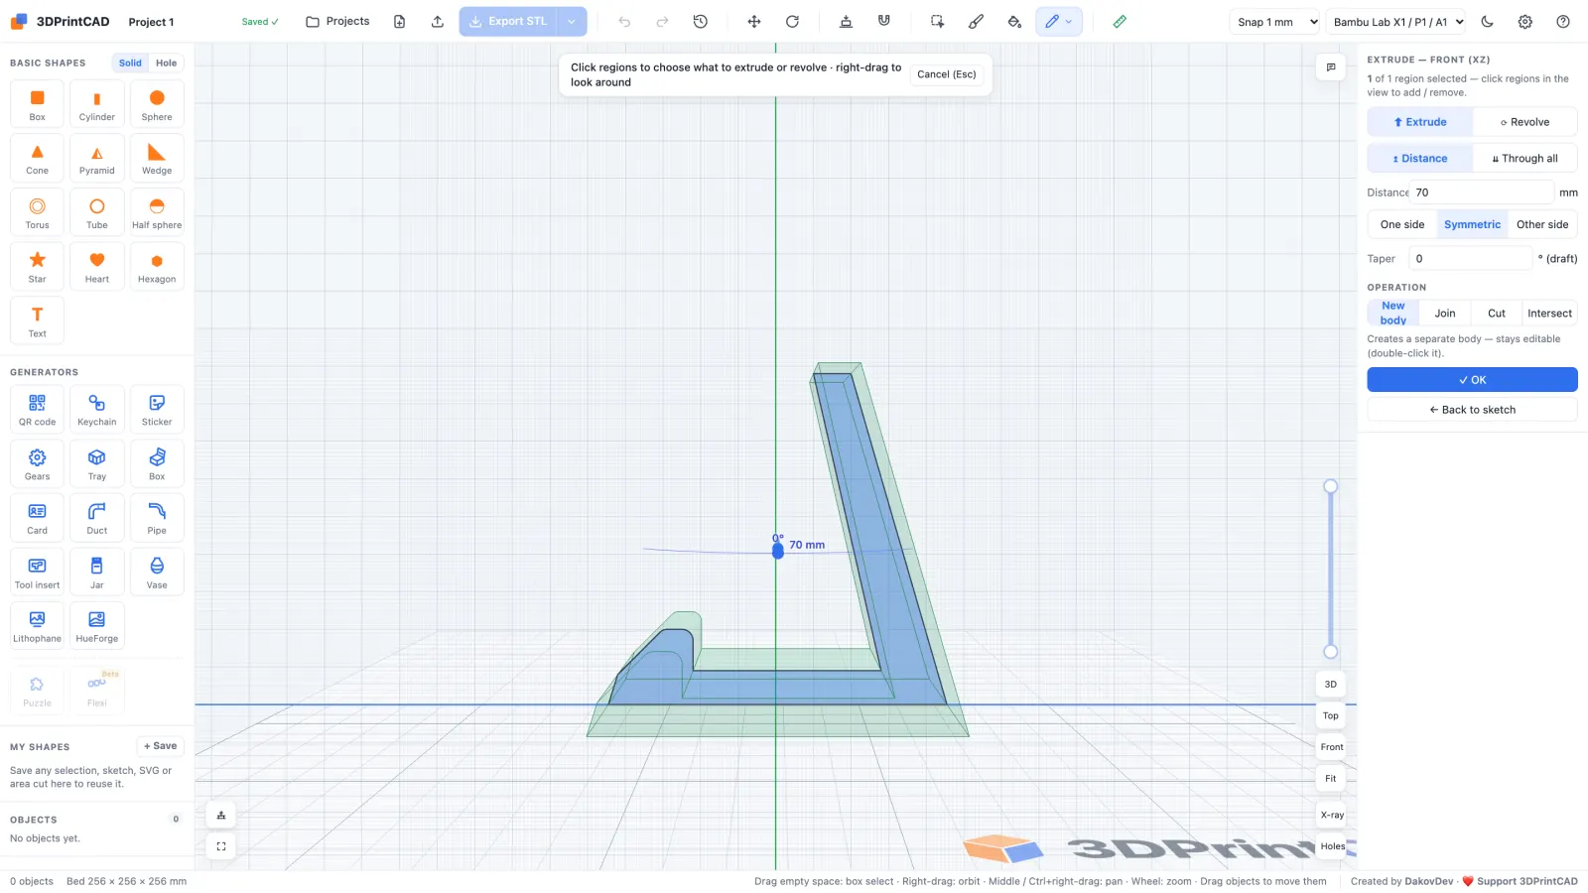Open the Bambu Lab printer dropdown

[x=1397, y=22]
